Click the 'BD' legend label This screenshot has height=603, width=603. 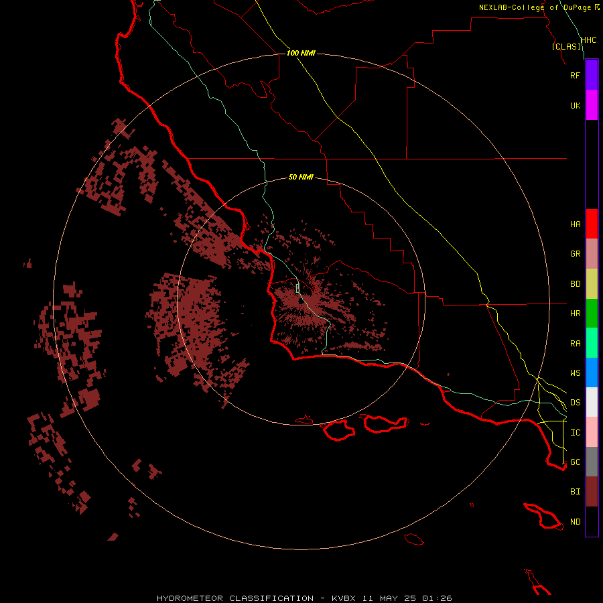[575, 284]
